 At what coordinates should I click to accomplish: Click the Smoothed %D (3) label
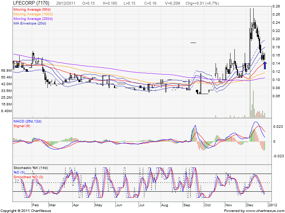pyautogui.click(x=28, y=176)
